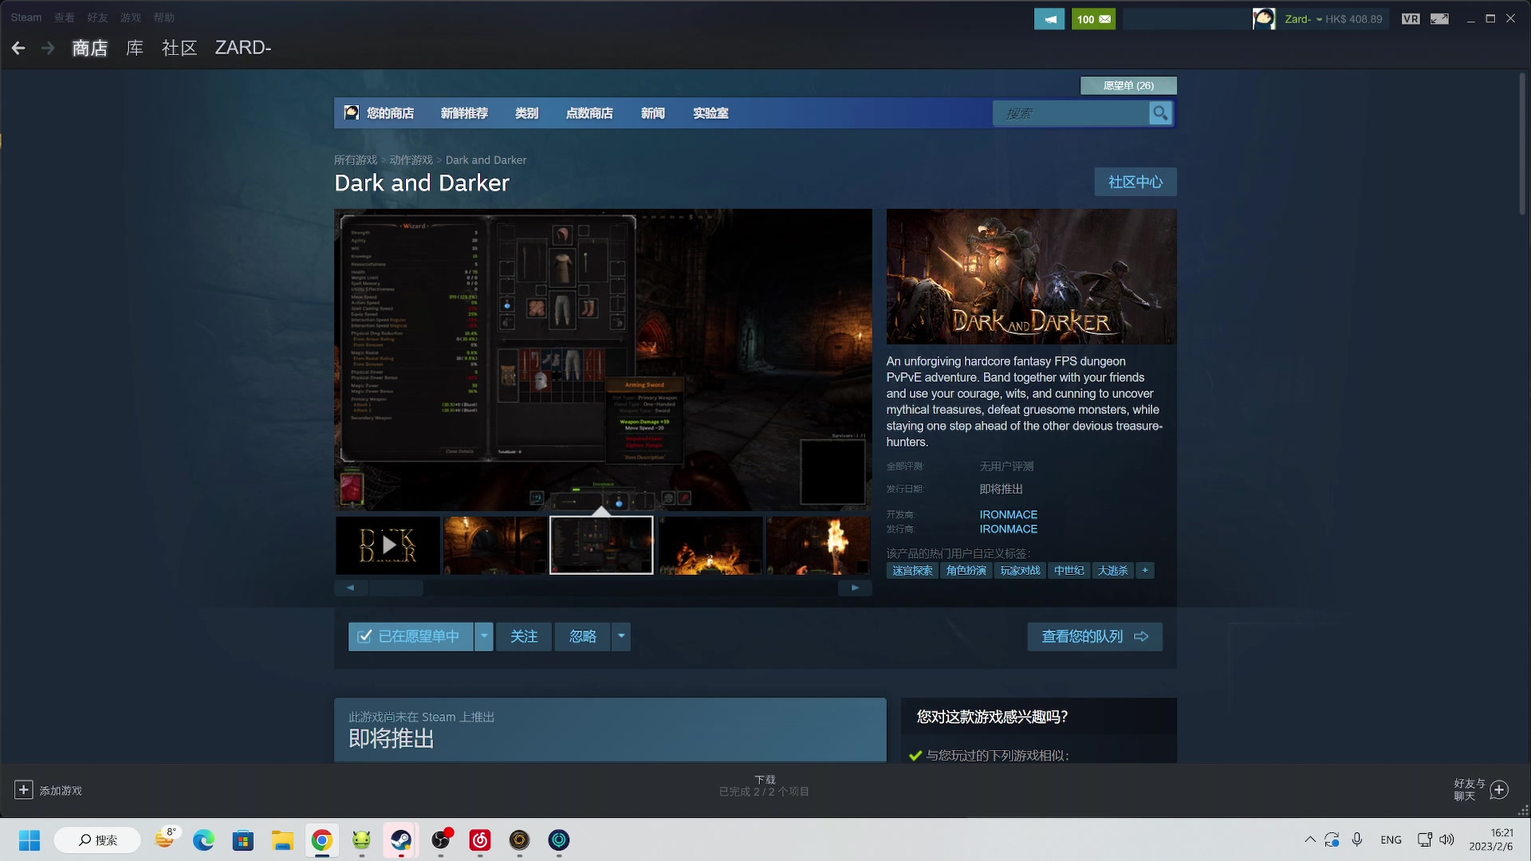Click the store search magnifier button
The height and width of the screenshot is (861, 1531).
click(x=1160, y=113)
